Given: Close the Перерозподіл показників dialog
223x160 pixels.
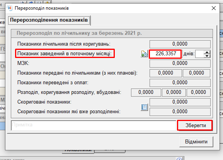Looking at the screenshot, I should tap(214, 8).
